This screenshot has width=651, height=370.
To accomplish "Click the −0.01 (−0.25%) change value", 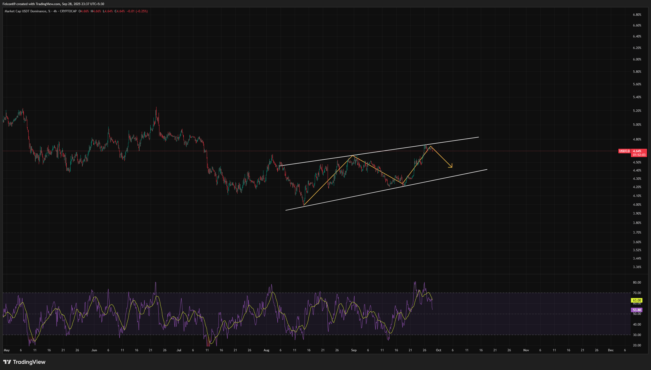I will tap(137, 11).
